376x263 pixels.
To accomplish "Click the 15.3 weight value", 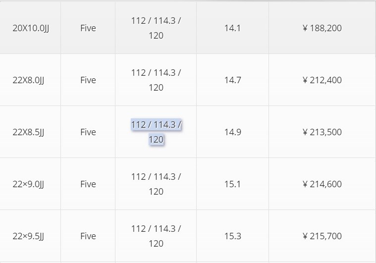I will 232,236.
